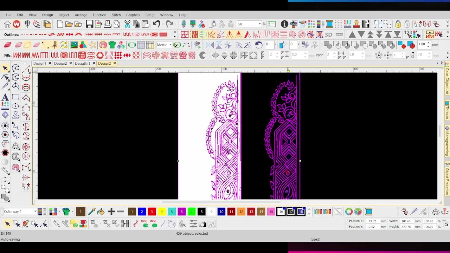450x253 pixels.
Task: Open the Metric measurement units dropdown
Action: point(170,45)
